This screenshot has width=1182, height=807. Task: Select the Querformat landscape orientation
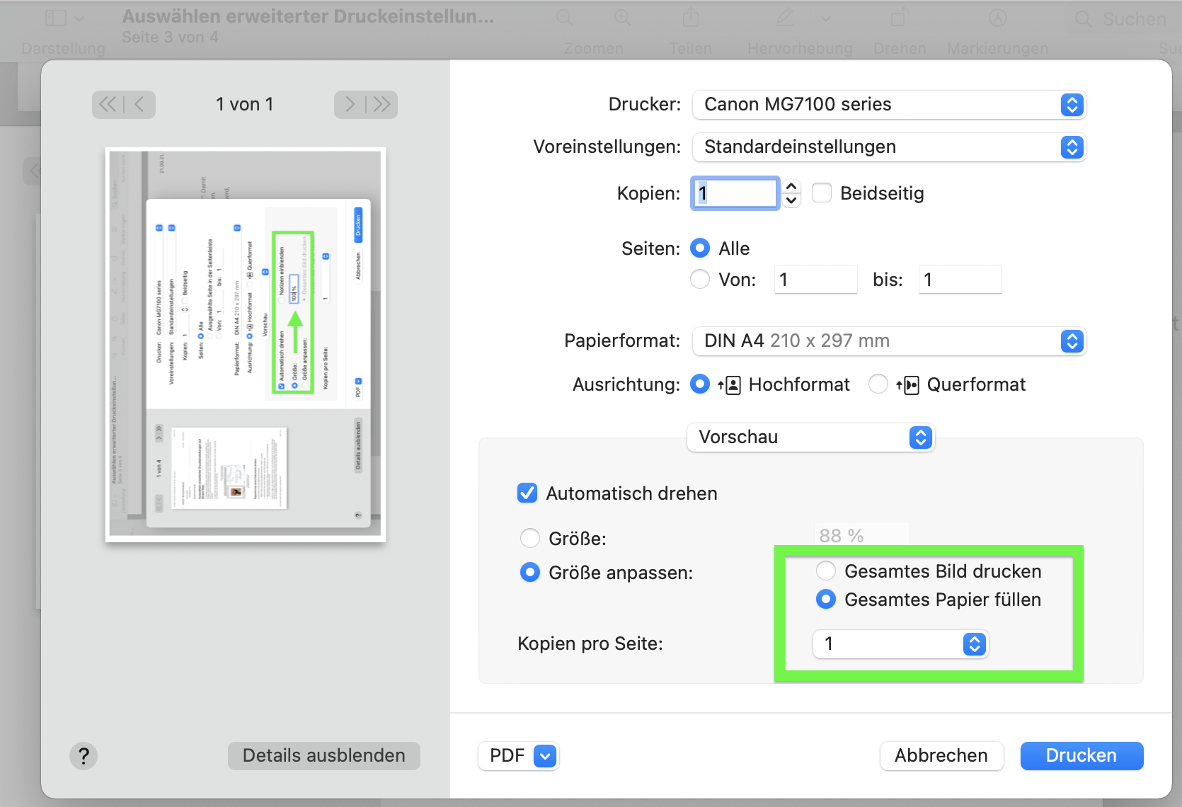(x=878, y=384)
